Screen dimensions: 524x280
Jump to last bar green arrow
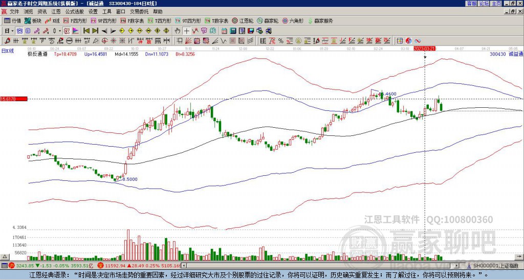point(95,31)
